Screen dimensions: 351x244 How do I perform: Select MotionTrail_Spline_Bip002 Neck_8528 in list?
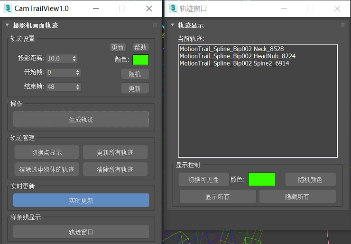click(x=231, y=49)
